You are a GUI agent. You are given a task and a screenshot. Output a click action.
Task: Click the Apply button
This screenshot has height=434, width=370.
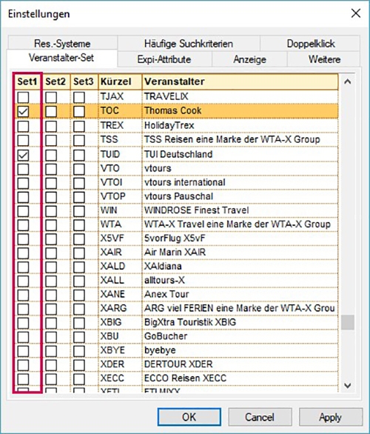pyautogui.click(x=331, y=417)
